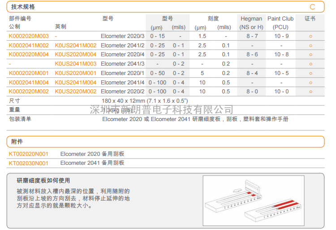
Task: Click certificate circle in Elcometer 2020/3 row
Action: point(310,37)
